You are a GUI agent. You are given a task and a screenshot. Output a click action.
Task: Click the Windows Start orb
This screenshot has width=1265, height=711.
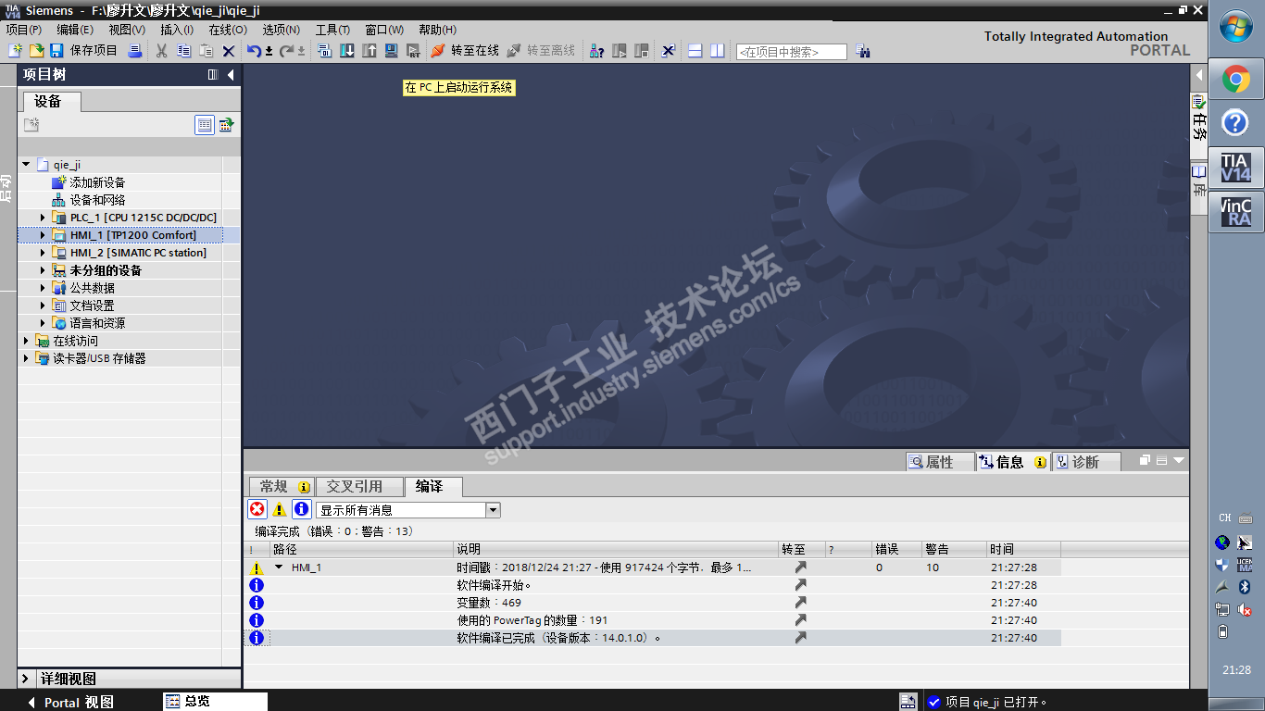(x=1236, y=28)
